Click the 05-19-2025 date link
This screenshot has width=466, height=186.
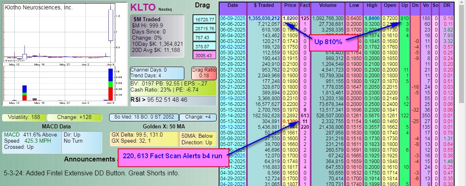point(233,98)
